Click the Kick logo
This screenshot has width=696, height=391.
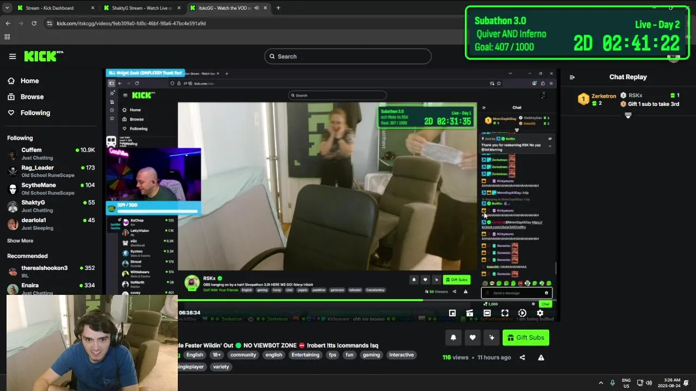43,56
